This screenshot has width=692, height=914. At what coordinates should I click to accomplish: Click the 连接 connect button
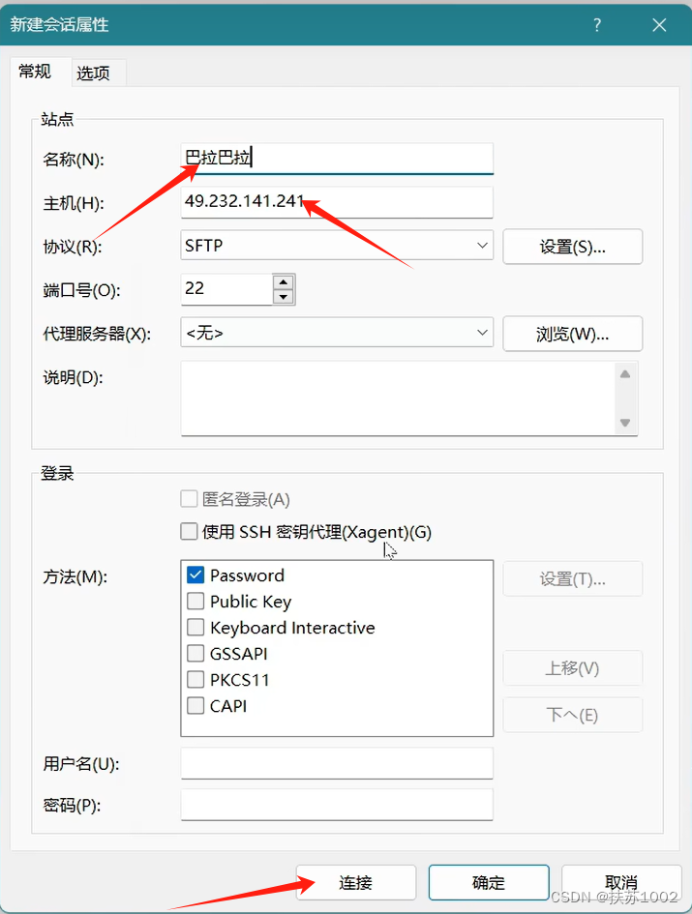pos(355,882)
